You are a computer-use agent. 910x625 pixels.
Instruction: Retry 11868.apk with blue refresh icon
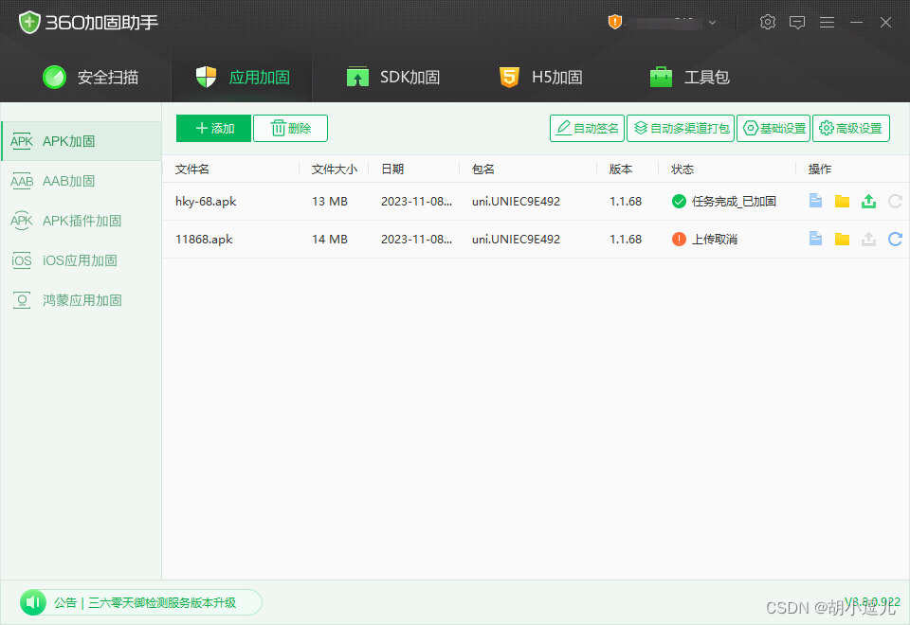pyautogui.click(x=895, y=239)
